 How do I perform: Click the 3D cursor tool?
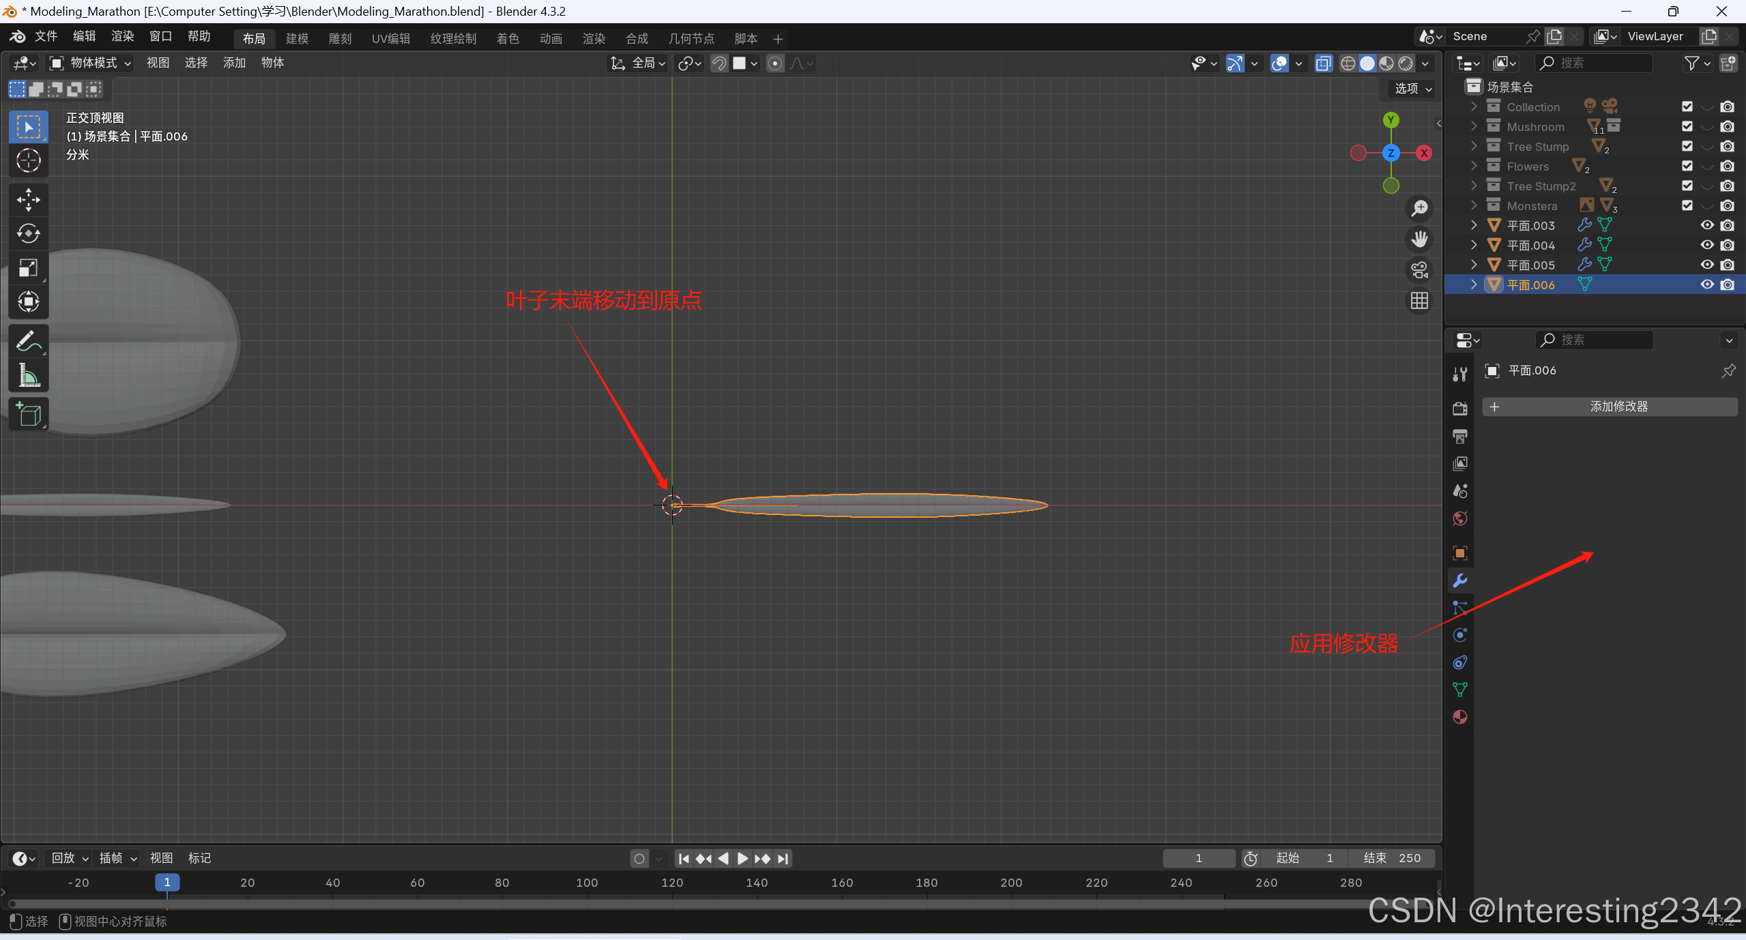tap(28, 161)
